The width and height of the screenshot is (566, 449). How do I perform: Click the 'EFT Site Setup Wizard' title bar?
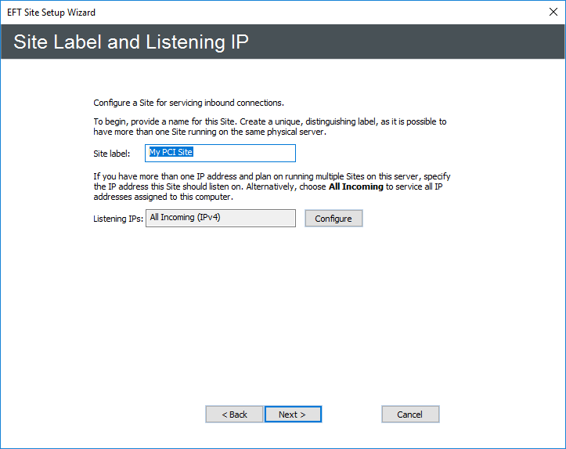tap(235, 13)
